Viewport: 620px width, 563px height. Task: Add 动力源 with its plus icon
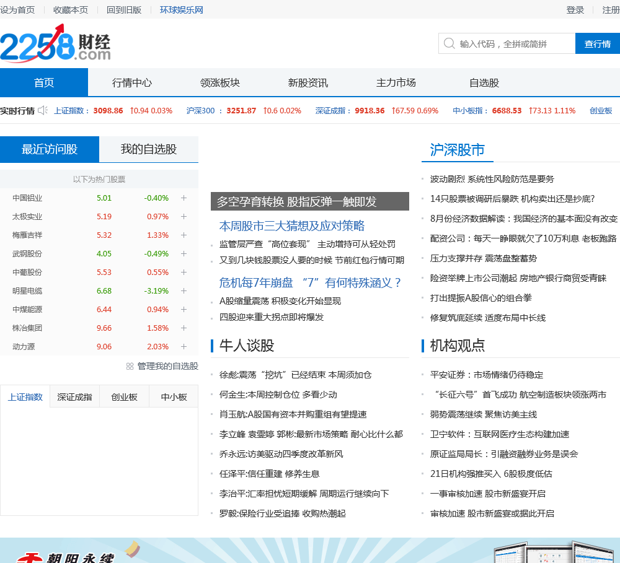[x=184, y=346]
